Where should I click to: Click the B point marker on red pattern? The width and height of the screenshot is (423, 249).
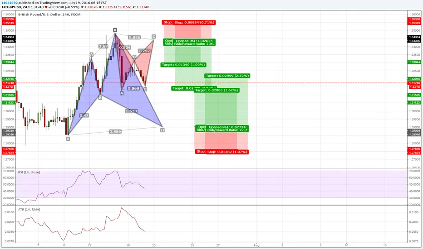(x=134, y=57)
